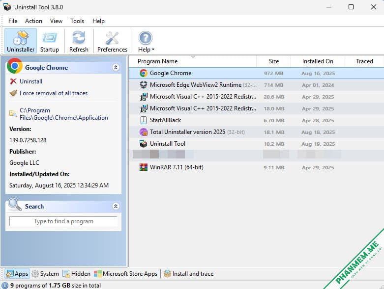The width and height of the screenshot is (384, 289).
Task: Click the version number 139.0.7258.128
Action: point(28,140)
